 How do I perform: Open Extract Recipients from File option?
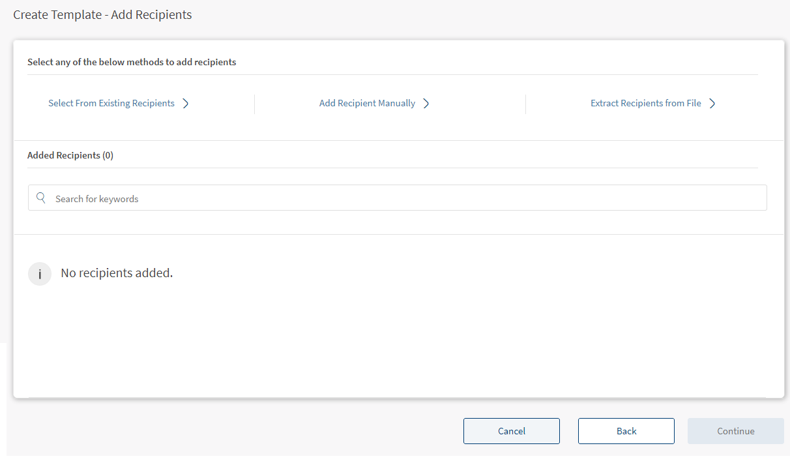[x=645, y=103]
